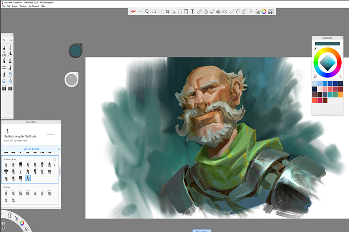Select the dark brown swatch in last row
The image size is (349, 232).
325,100
